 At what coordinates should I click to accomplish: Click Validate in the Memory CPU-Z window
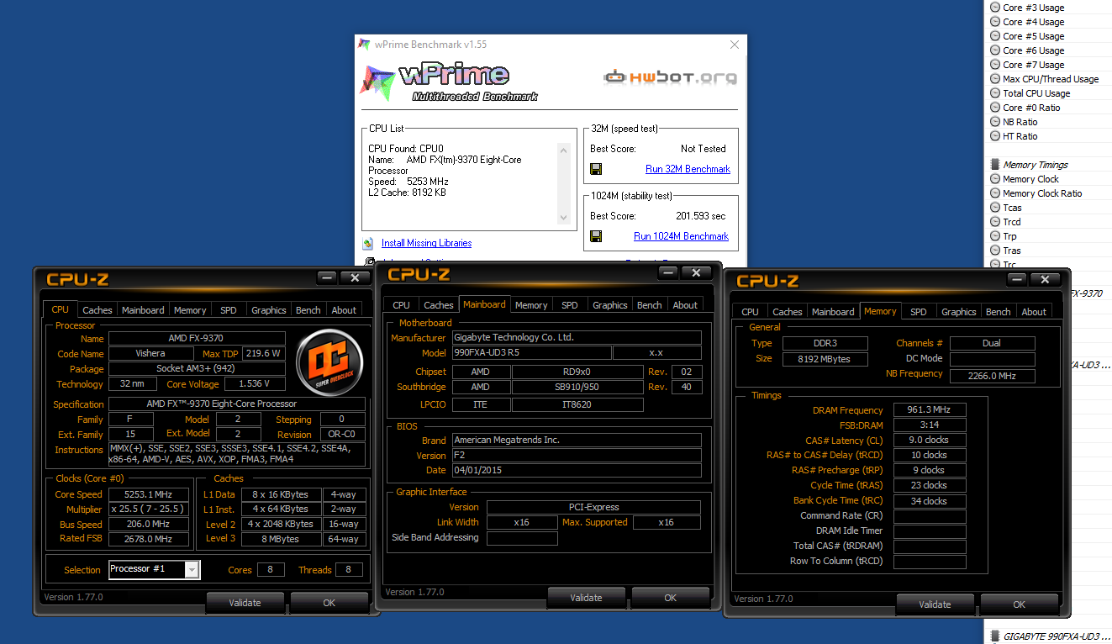[935, 604]
